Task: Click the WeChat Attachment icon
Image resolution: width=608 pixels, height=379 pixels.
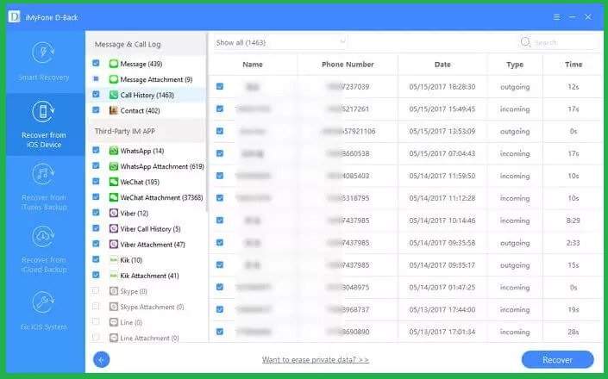Action: [x=114, y=197]
